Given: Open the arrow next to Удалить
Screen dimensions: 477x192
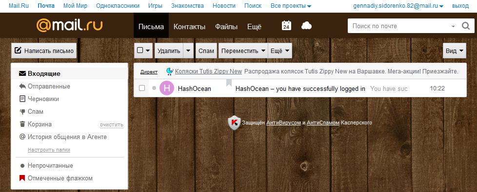Looking at the screenshot, I should (x=189, y=51).
